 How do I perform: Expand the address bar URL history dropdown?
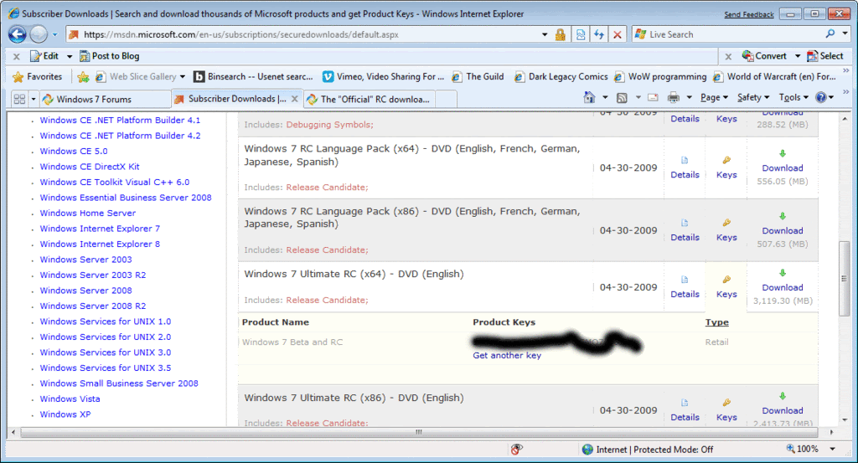(545, 34)
